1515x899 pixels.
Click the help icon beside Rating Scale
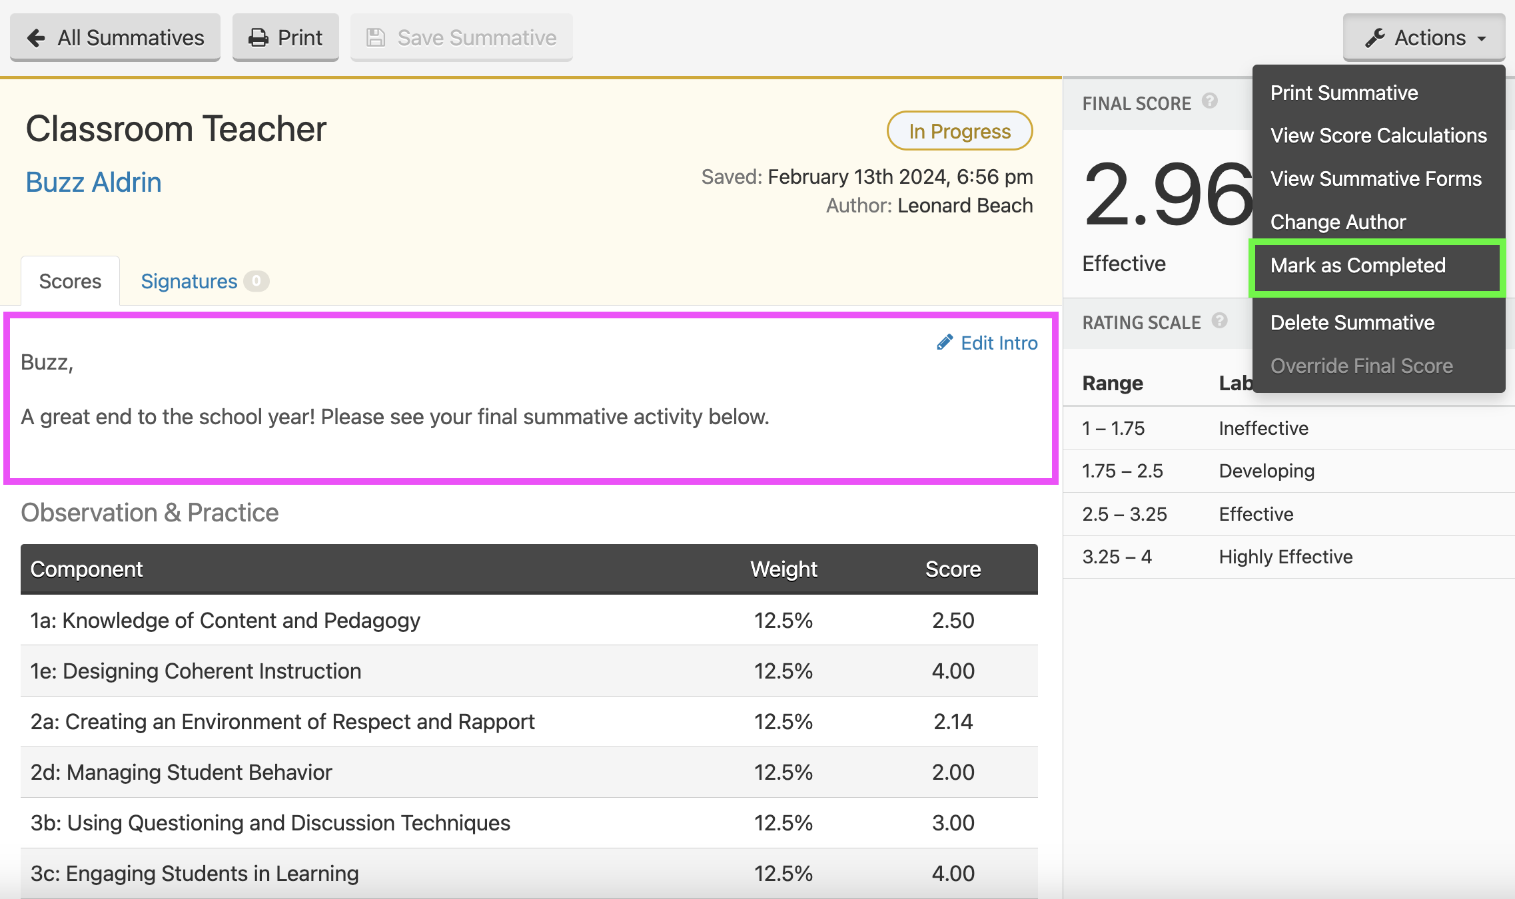click(x=1219, y=320)
